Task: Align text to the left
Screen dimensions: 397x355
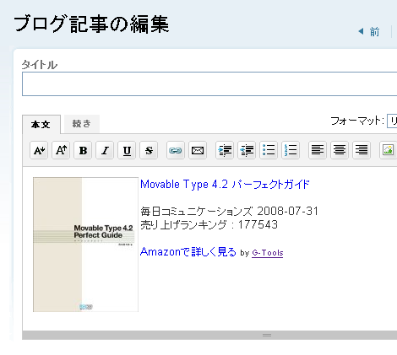Action: [318, 150]
